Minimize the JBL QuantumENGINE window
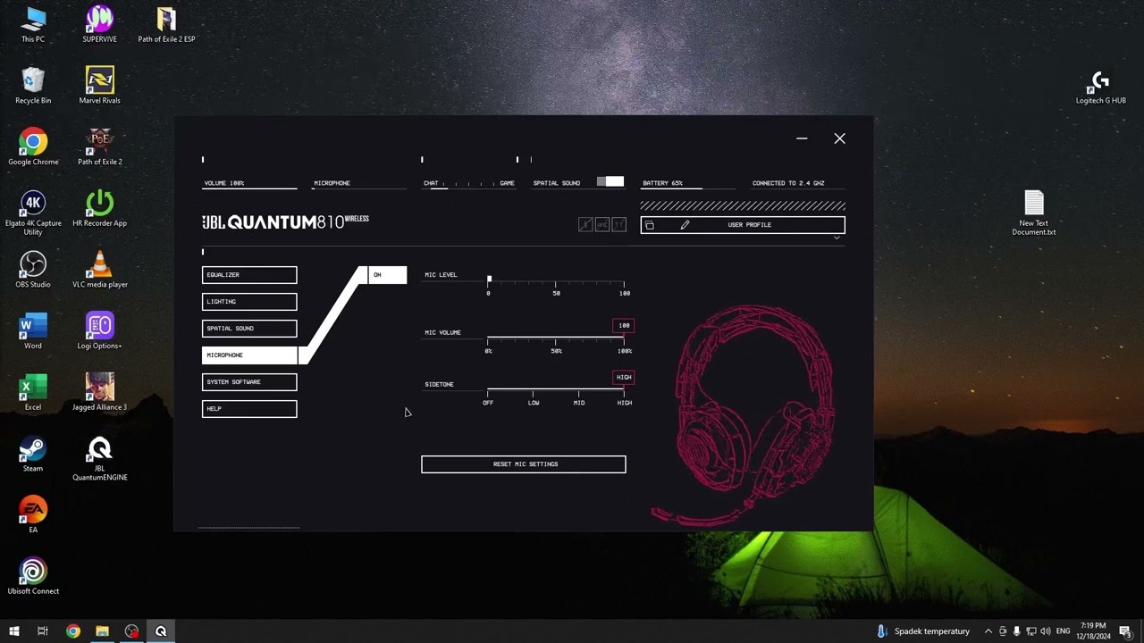The width and height of the screenshot is (1144, 643). (x=802, y=138)
